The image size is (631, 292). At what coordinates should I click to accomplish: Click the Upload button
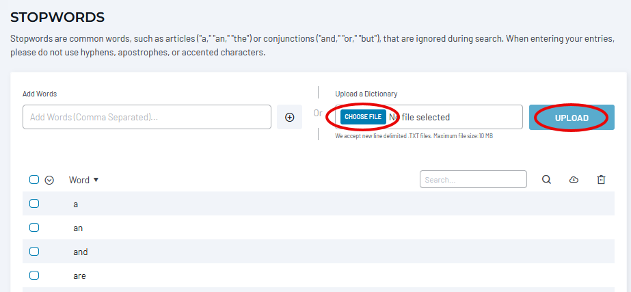(572, 118)
